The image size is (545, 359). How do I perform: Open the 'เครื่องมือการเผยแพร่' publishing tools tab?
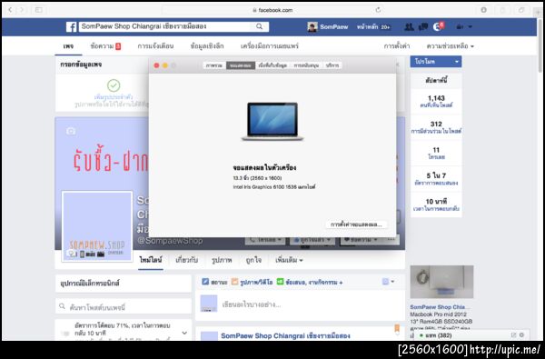270,46
